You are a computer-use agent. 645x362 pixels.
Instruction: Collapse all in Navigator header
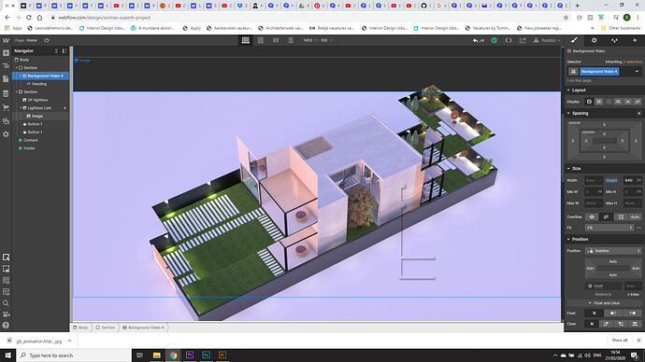pos(56,51)
